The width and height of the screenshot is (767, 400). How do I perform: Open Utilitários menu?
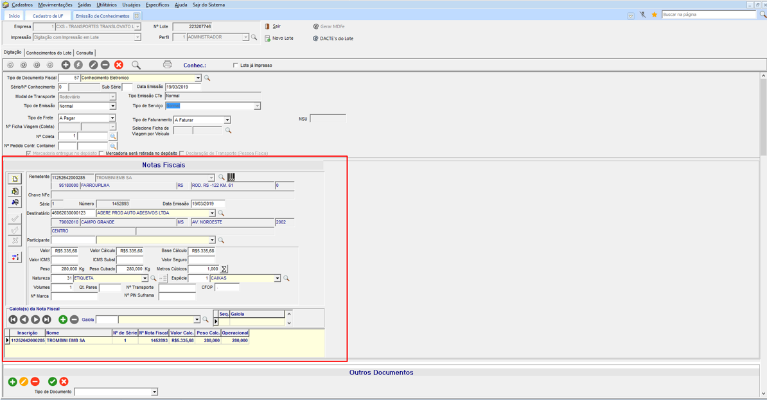point(107,5)
